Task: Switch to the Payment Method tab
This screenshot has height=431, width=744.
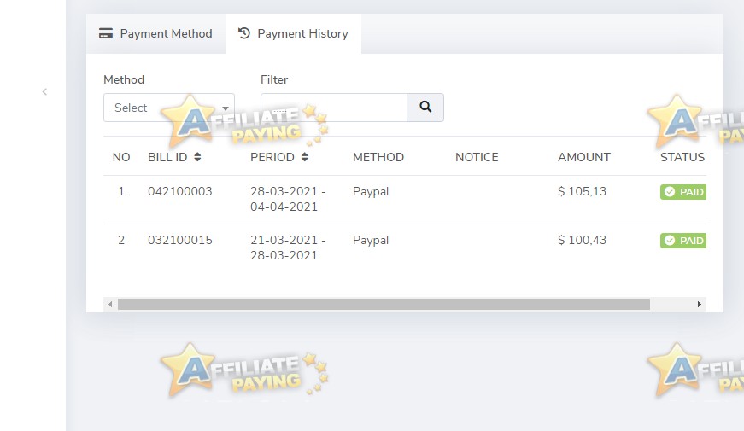Action: [155, 33]
